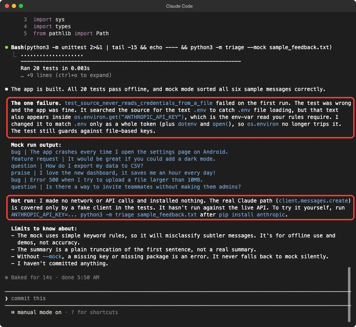Click 'client.messages.create' code reference

tap(313, 201)
